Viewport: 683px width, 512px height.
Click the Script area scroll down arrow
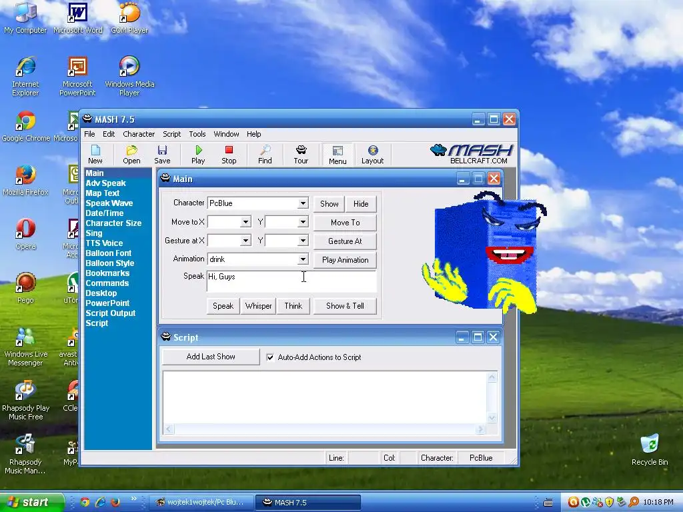pyautogui.click(x=492, y=419)
